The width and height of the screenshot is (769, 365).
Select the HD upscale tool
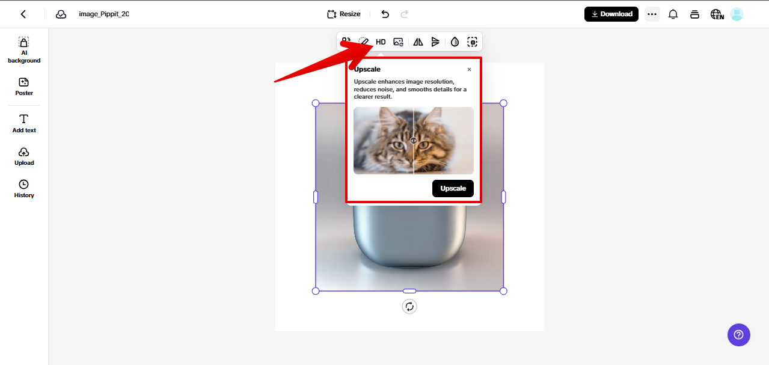coord(380,41)
